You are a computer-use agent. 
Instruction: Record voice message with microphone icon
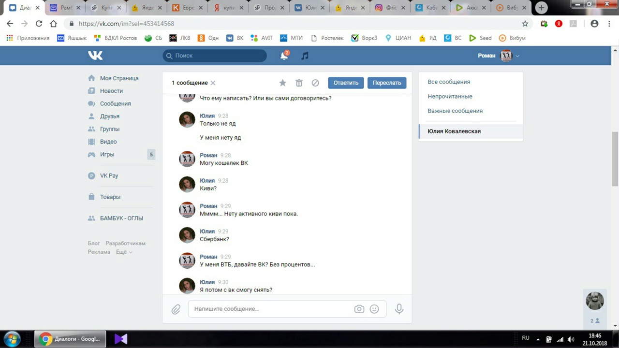pos(399,309)
